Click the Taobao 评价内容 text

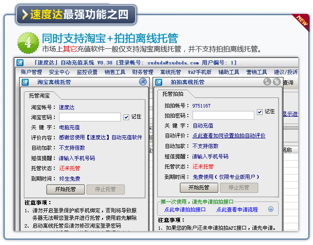tap(100, 138)
